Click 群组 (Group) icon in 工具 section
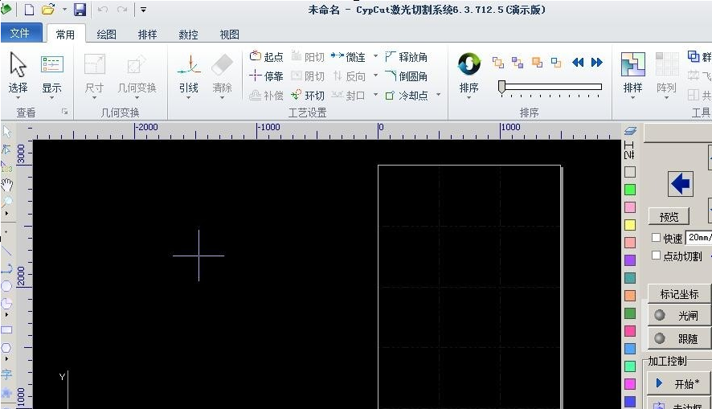Image resolution: width=712 pixels, height=409 pixels. (694, 55)
